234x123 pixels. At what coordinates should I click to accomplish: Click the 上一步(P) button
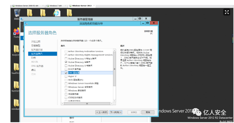coord(102,112)
